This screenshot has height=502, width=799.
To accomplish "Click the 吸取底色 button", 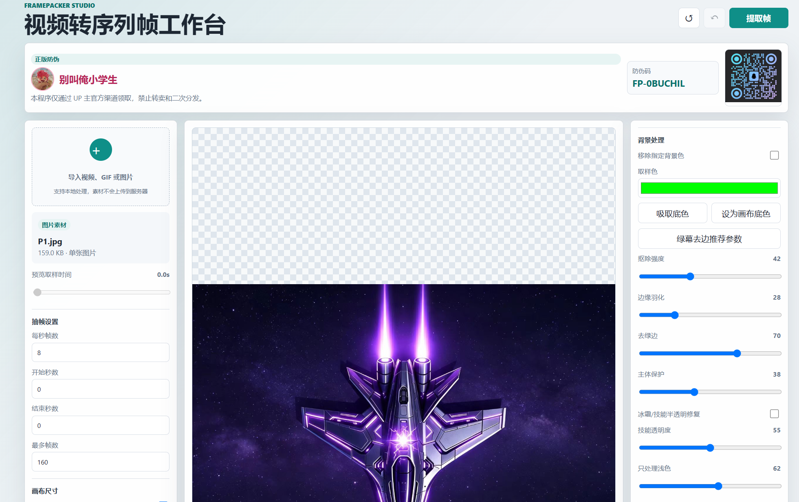I will (x=672, y=213).
